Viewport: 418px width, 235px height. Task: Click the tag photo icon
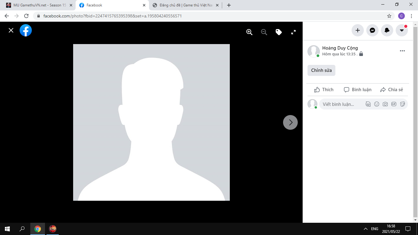point(278,32)
